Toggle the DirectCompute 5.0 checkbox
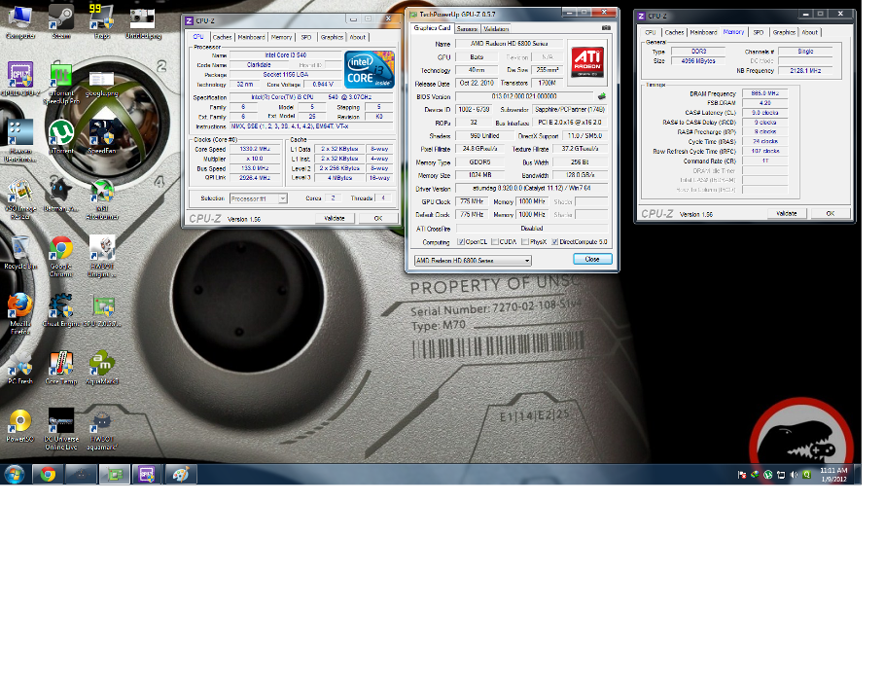This screenshot has width=885, height=681. (x=554, y=241)
